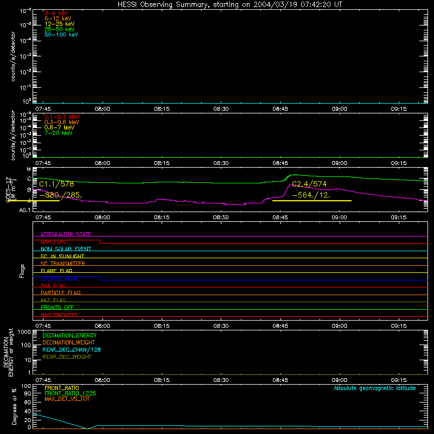Click the 08:45 tick under the GOES panel
The width and height of the screenshot is (434, 434).
coord(280,218)
